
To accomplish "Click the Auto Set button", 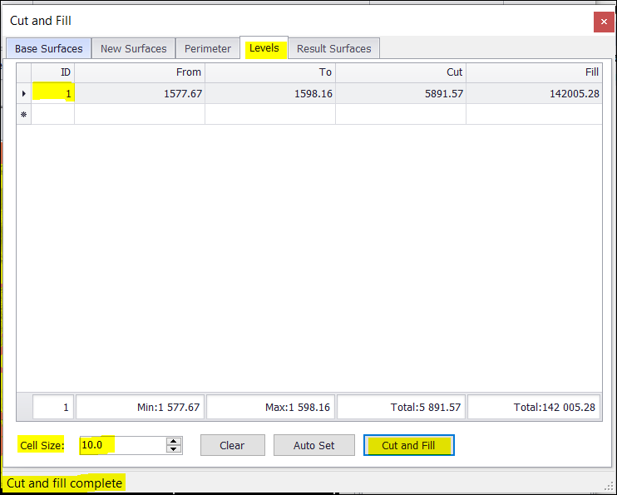I will click(x=314, y=445).
